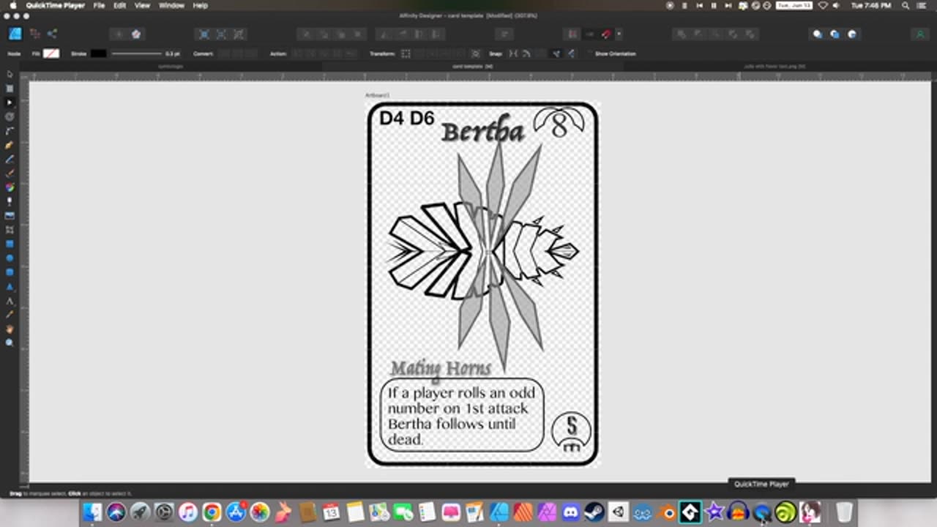The image size is (937, 527).
Task: Select the Ellipse shape tool
Action: click(10, 258)
